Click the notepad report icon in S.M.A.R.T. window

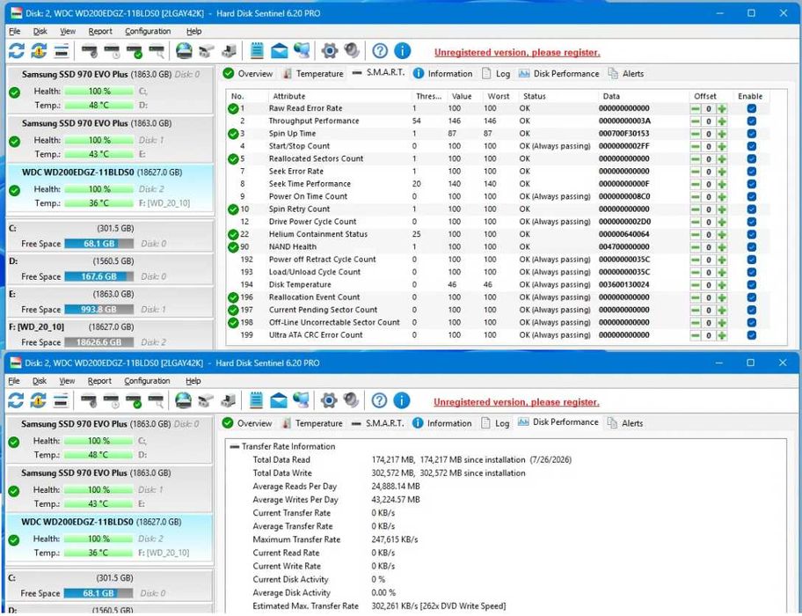pos(257,51)
